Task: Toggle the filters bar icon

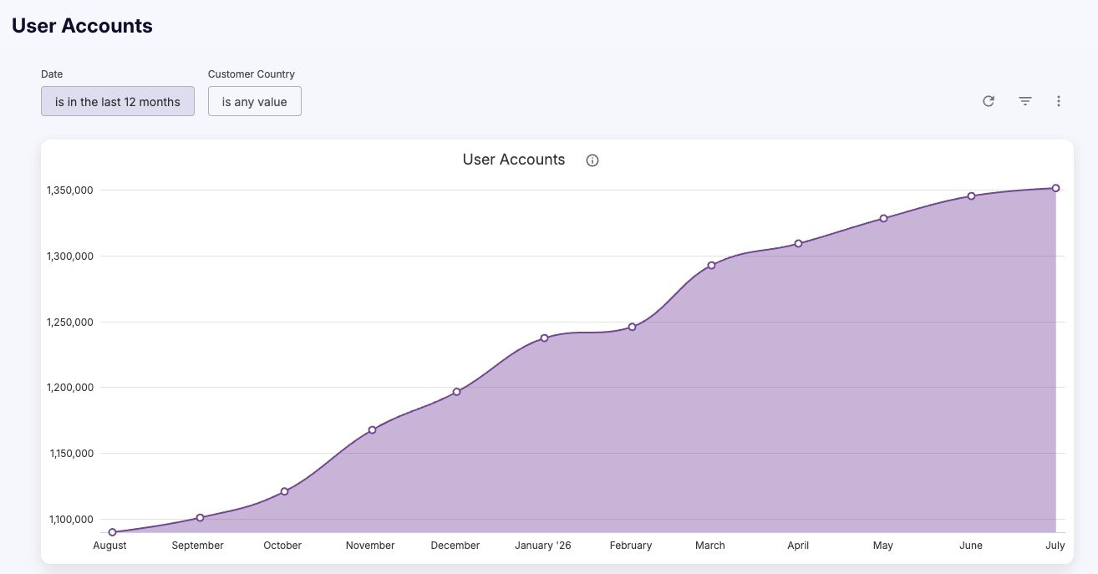Action: pos(1025,101)
